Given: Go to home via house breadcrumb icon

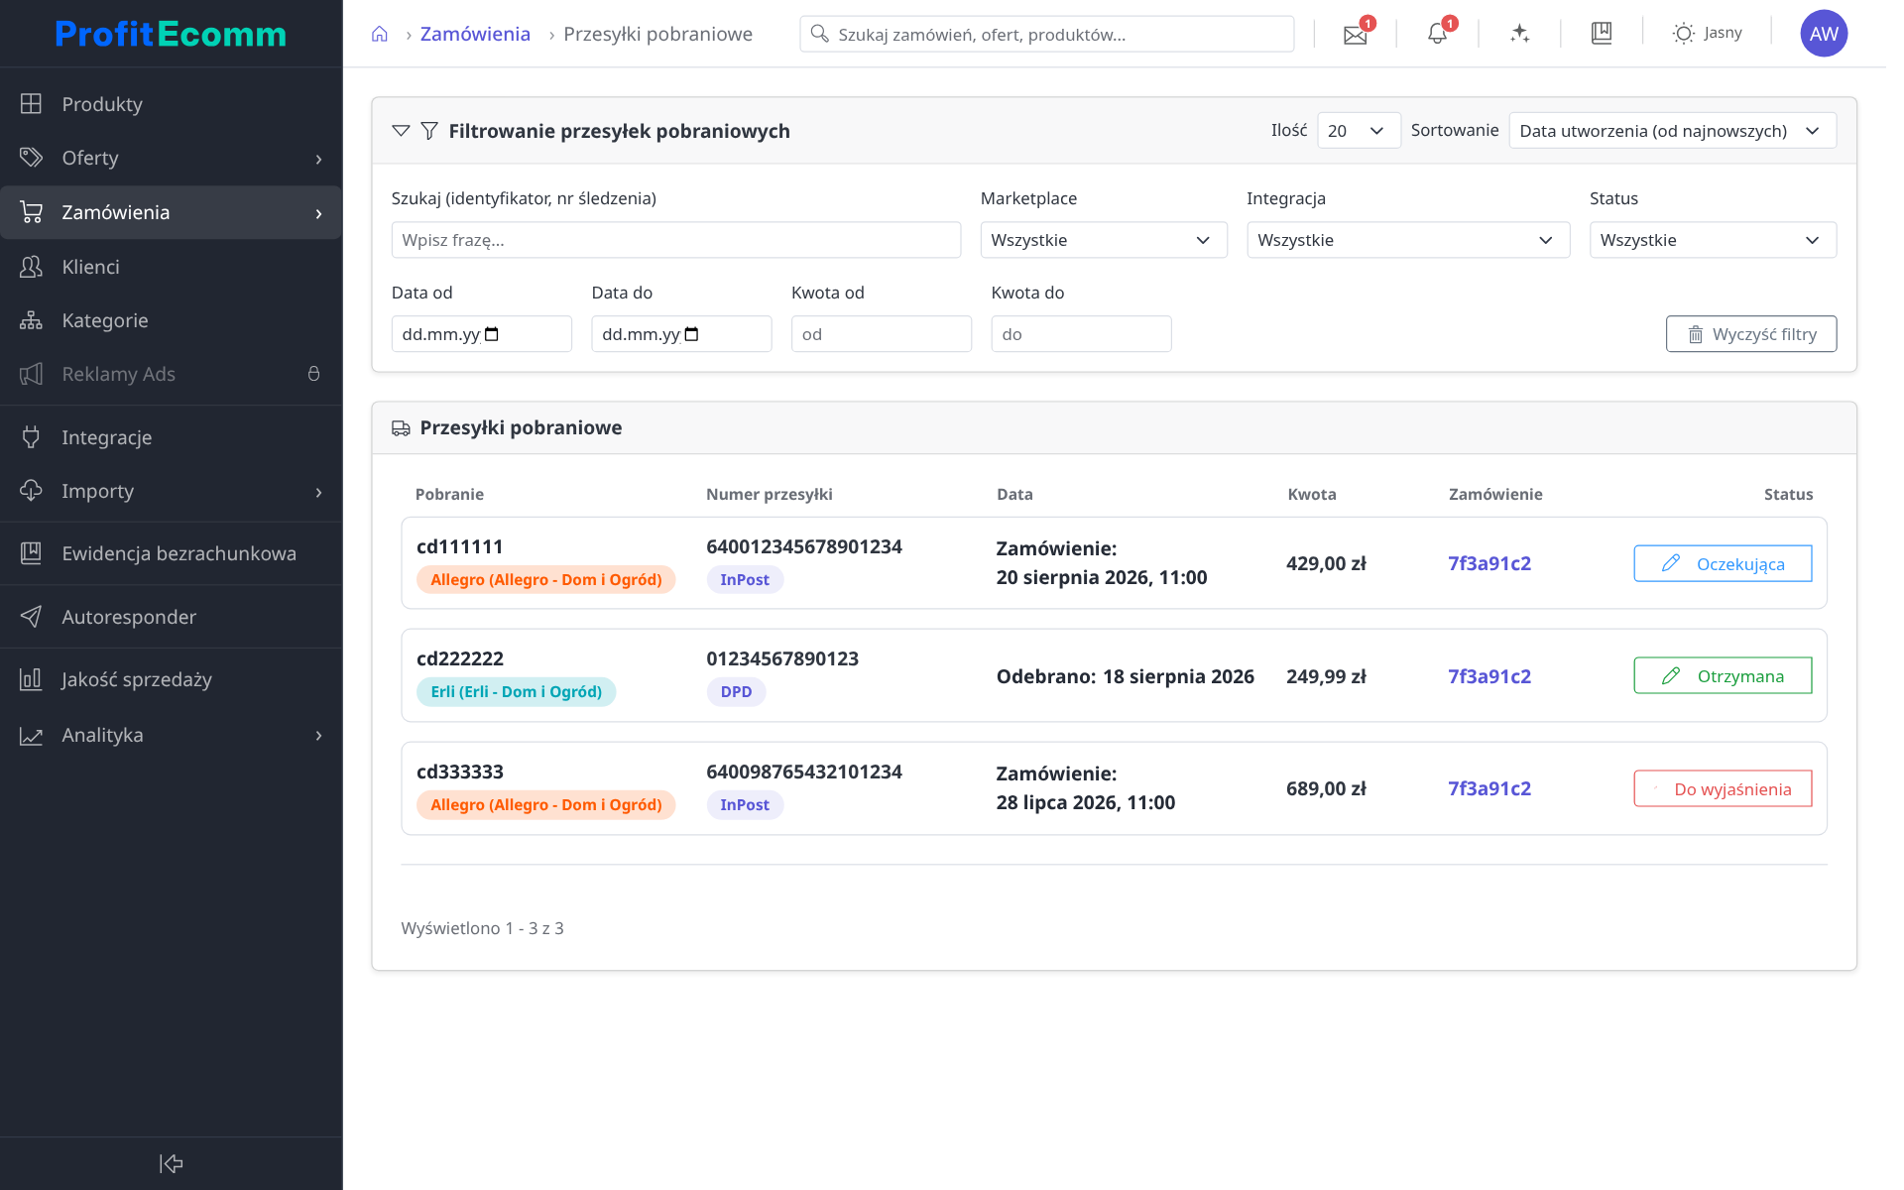Looking at the screenshot, I should click(x=379, y=35).
